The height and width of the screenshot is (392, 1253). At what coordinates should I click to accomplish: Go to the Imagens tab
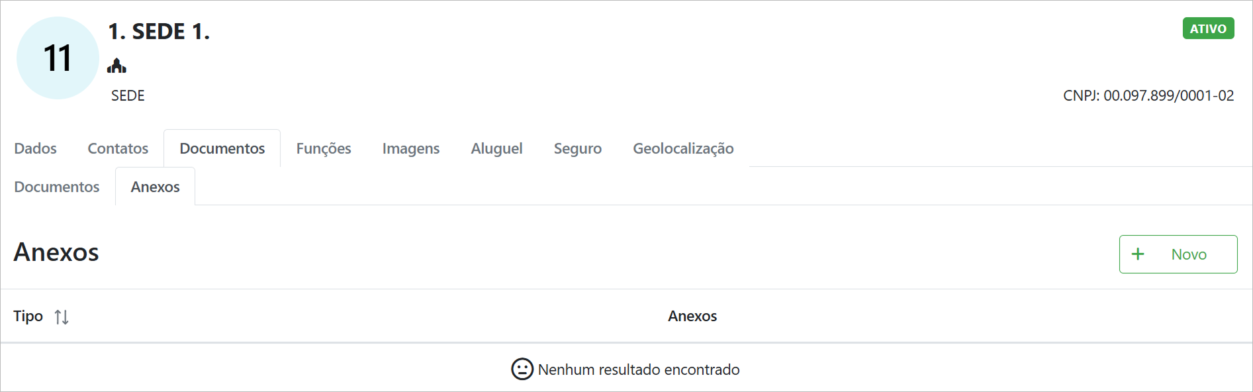[x=410, y=148]
